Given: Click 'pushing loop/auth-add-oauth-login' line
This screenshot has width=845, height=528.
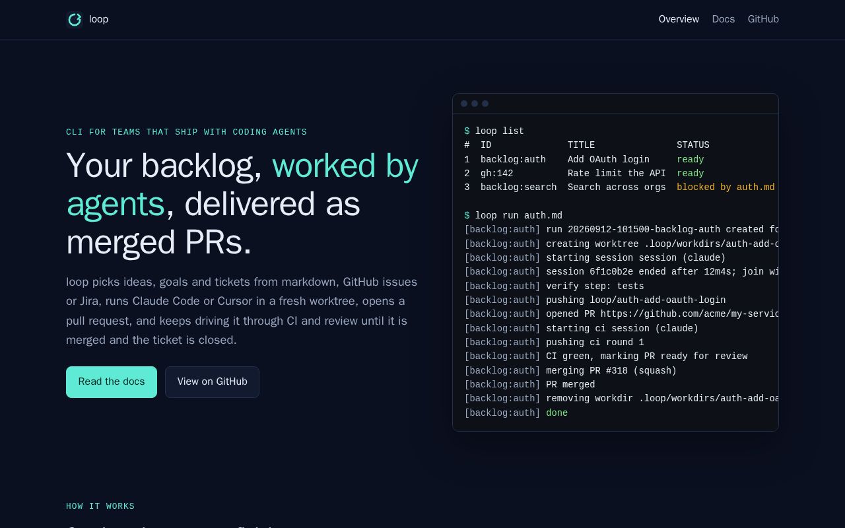Looking at the screenshot, I should pyautogui.click(x=595, y=300).
